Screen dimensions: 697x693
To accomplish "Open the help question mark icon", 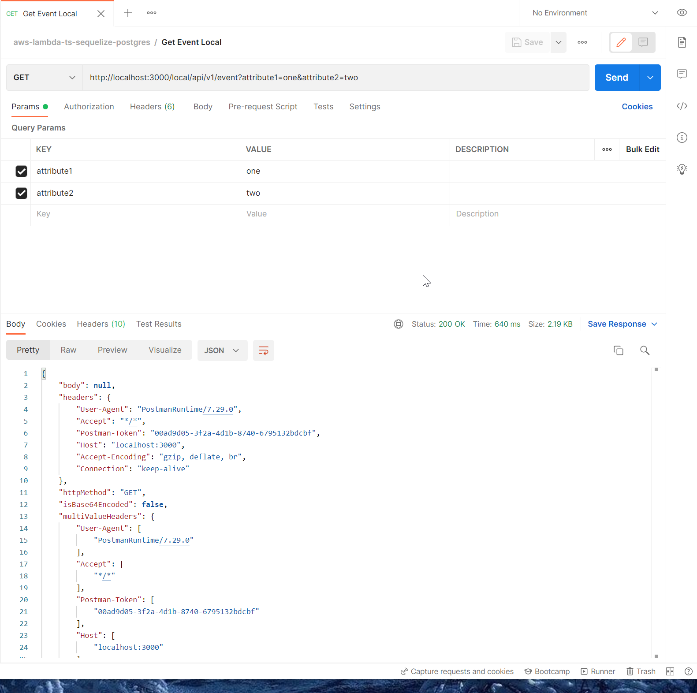I will point(688,671).
